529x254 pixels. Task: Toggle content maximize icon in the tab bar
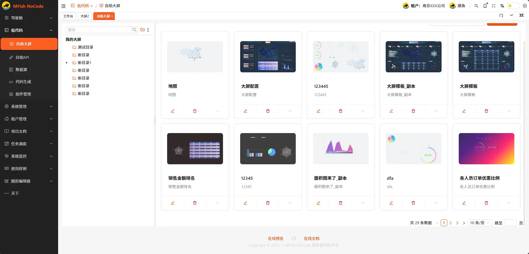(x=521, y=15)
